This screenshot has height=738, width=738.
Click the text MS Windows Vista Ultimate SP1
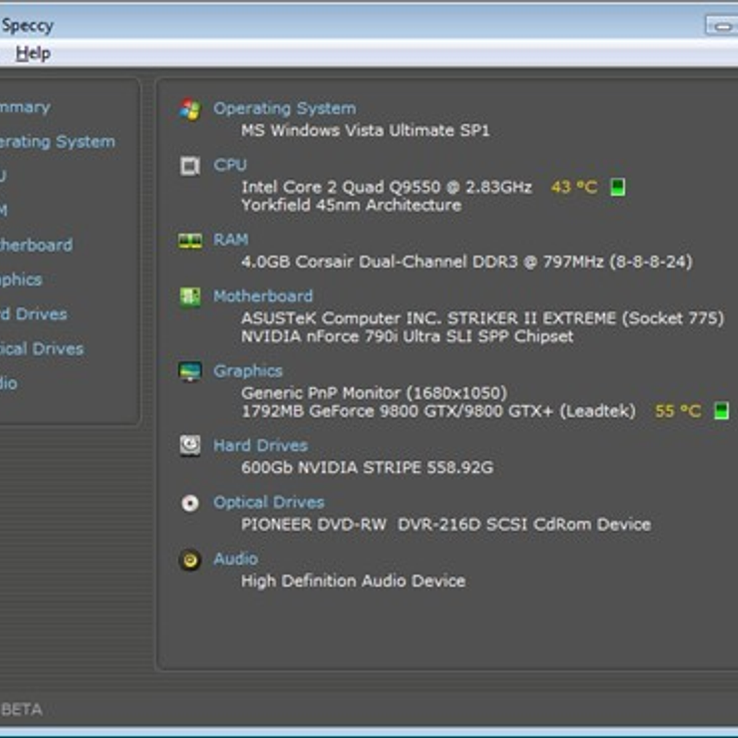coord(365,130)
